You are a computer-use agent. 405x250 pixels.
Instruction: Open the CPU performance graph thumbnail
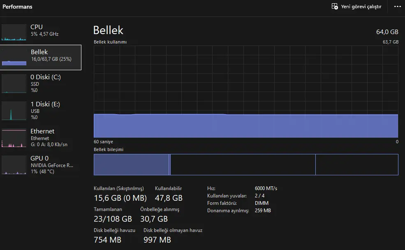click(14, 32)
